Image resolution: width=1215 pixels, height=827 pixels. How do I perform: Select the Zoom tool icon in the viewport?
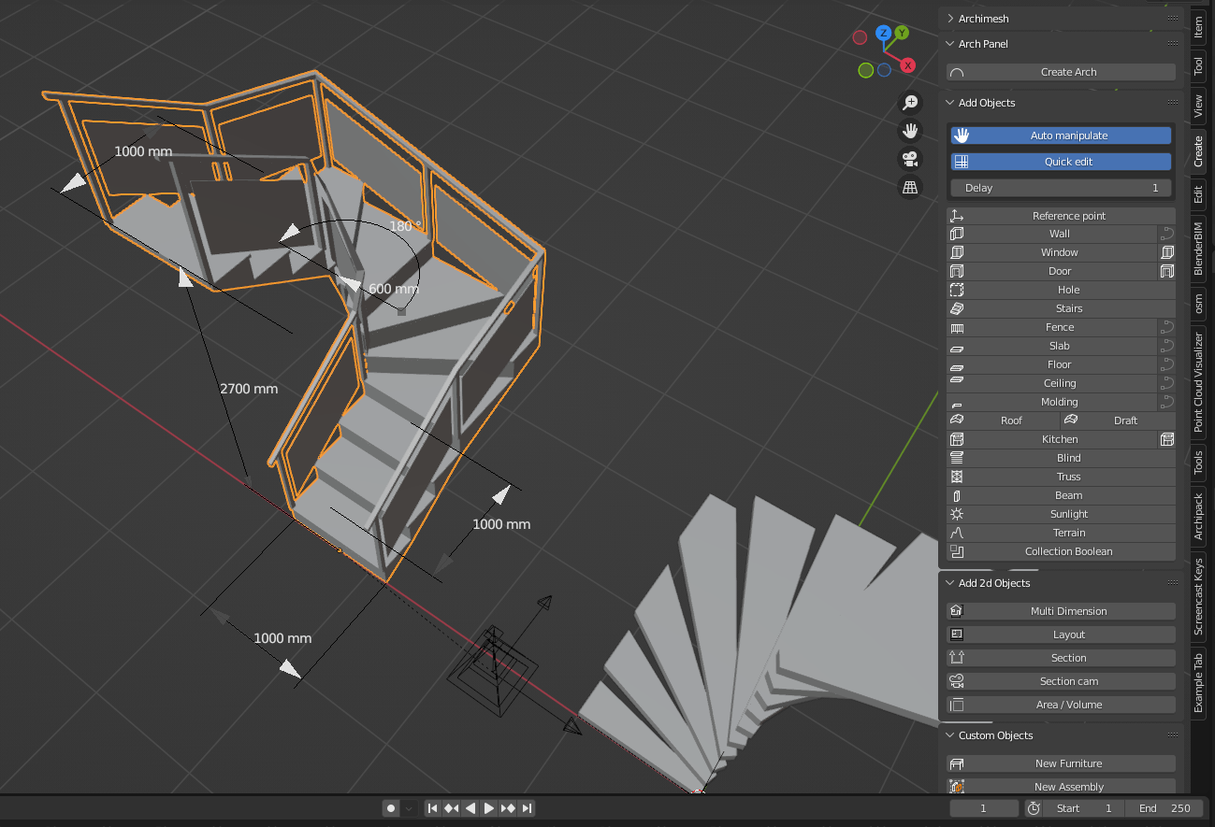coord(909,102)
